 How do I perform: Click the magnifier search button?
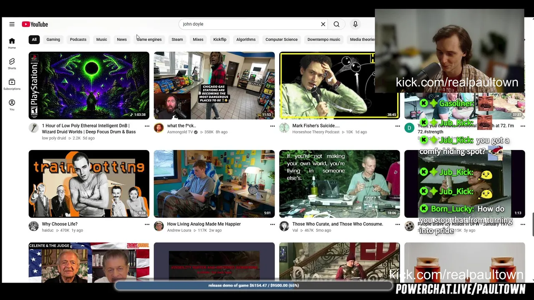(x=336, y=24)
